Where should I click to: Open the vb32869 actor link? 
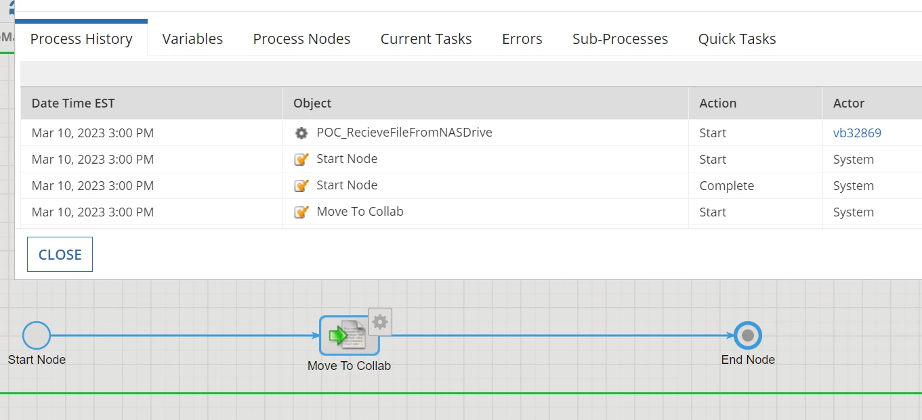pos(857,133)
